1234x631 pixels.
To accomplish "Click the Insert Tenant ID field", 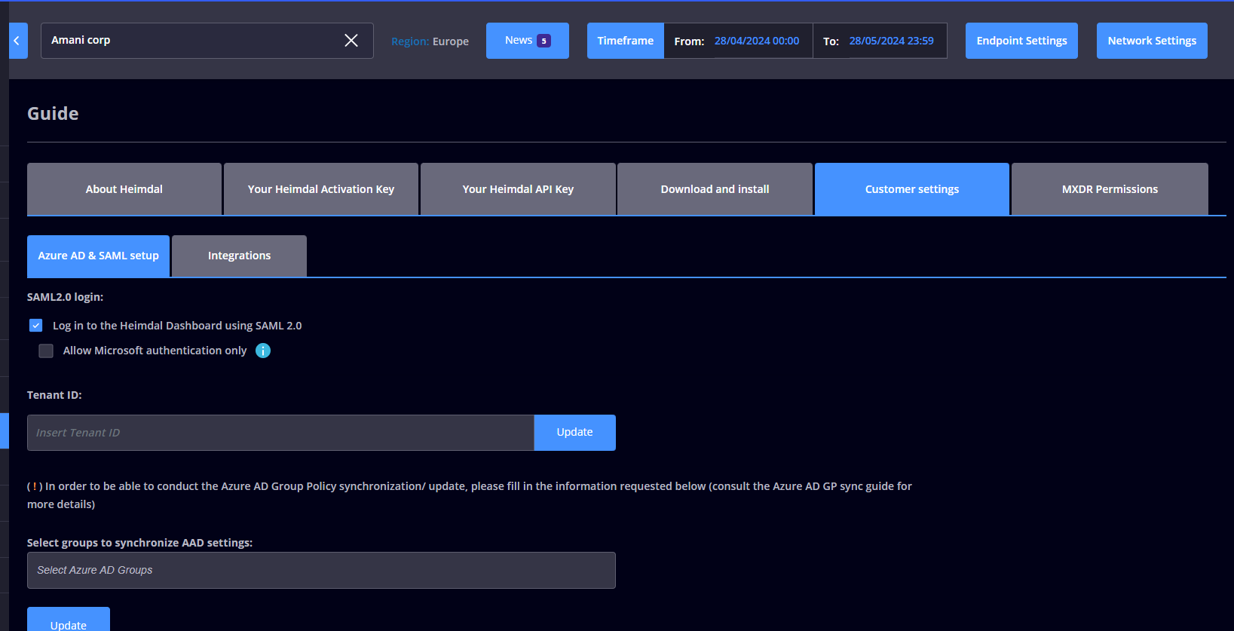I will [x=280, y=433].
